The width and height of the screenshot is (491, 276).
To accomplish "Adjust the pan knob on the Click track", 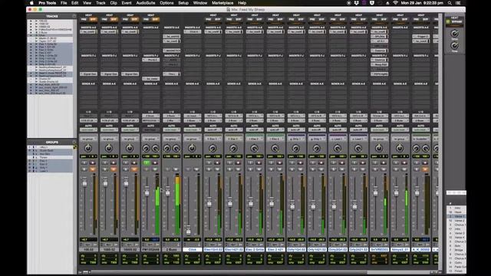I will [x=192, y=148].
